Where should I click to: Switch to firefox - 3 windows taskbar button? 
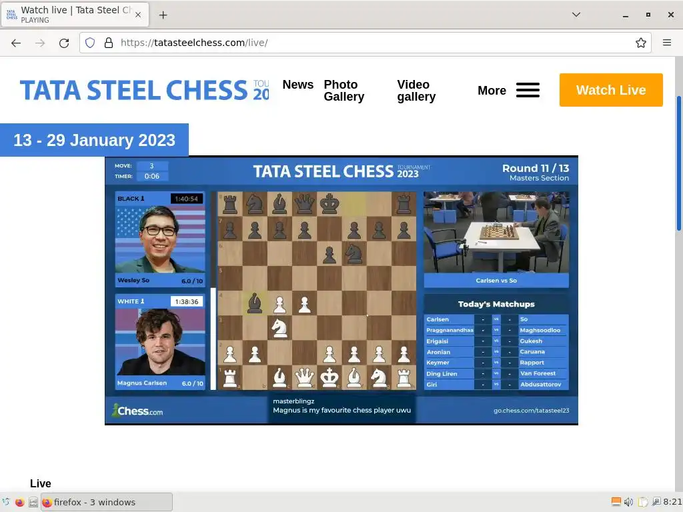point(107,503)
